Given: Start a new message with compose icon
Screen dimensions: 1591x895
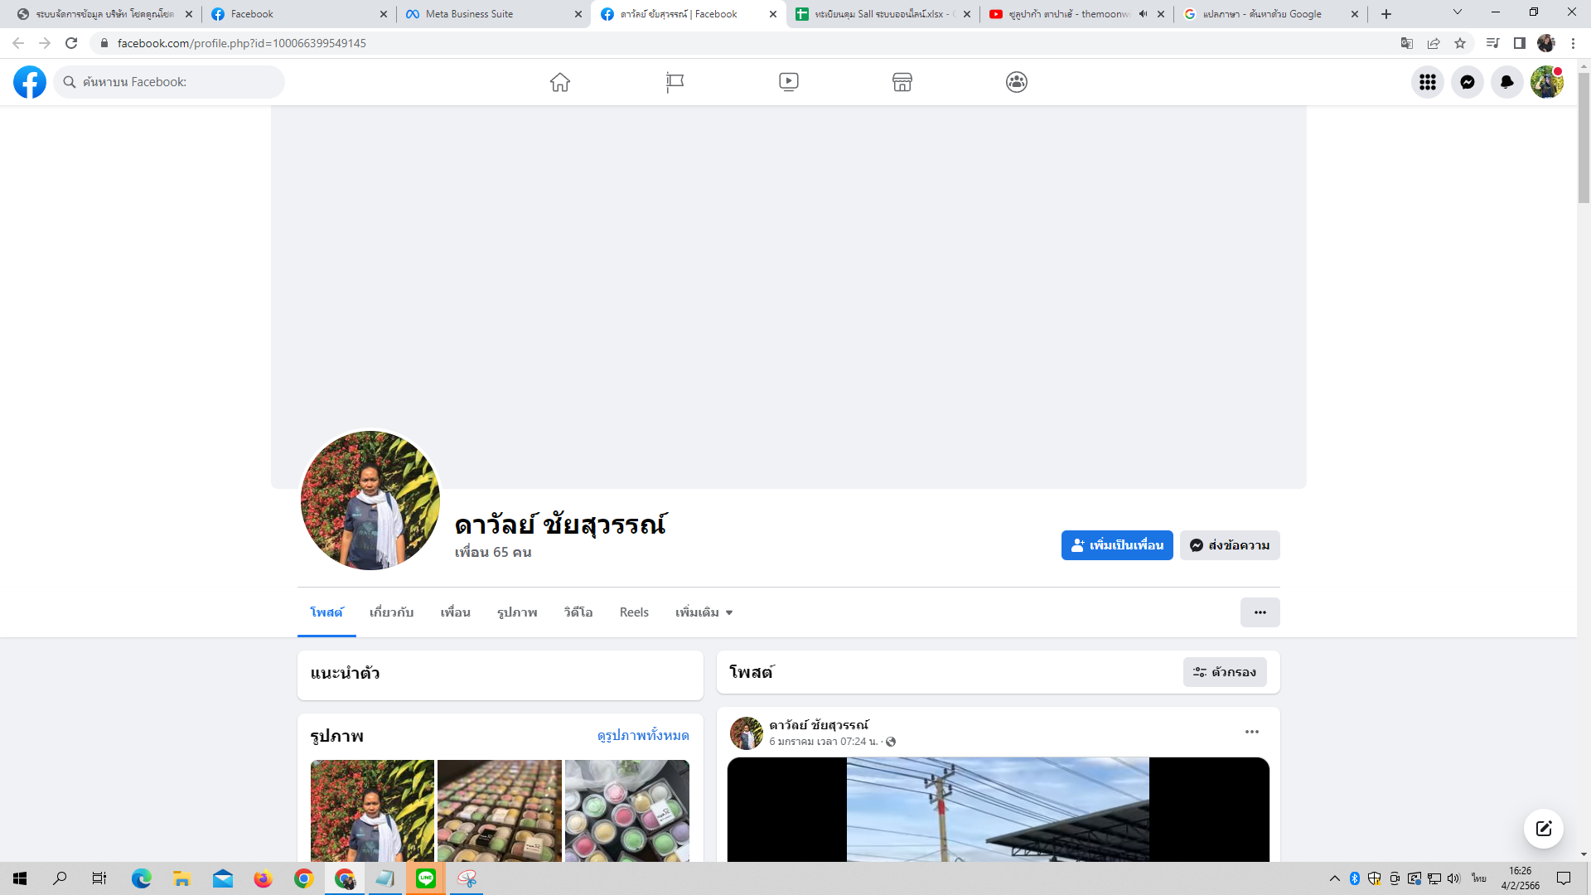Looking at the screenshot, I should [x=1543, y=829].
